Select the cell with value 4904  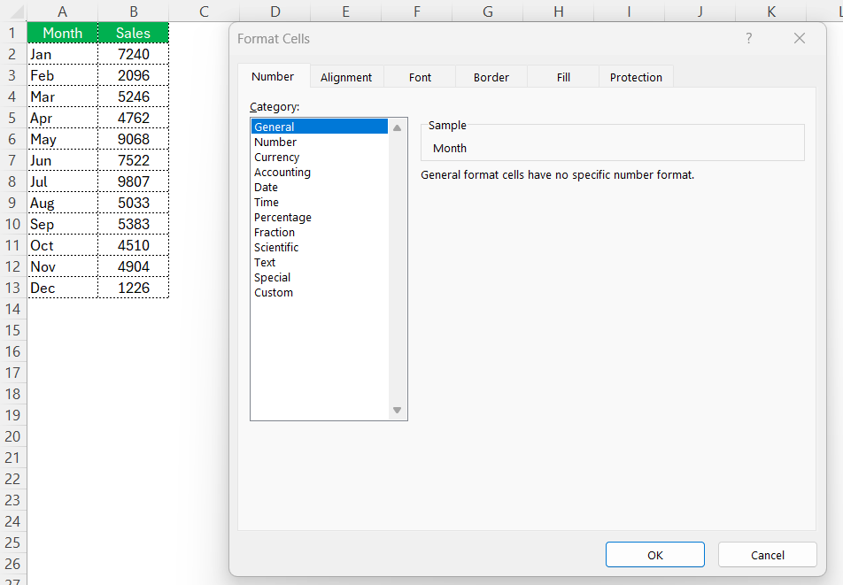coord(134,266)
